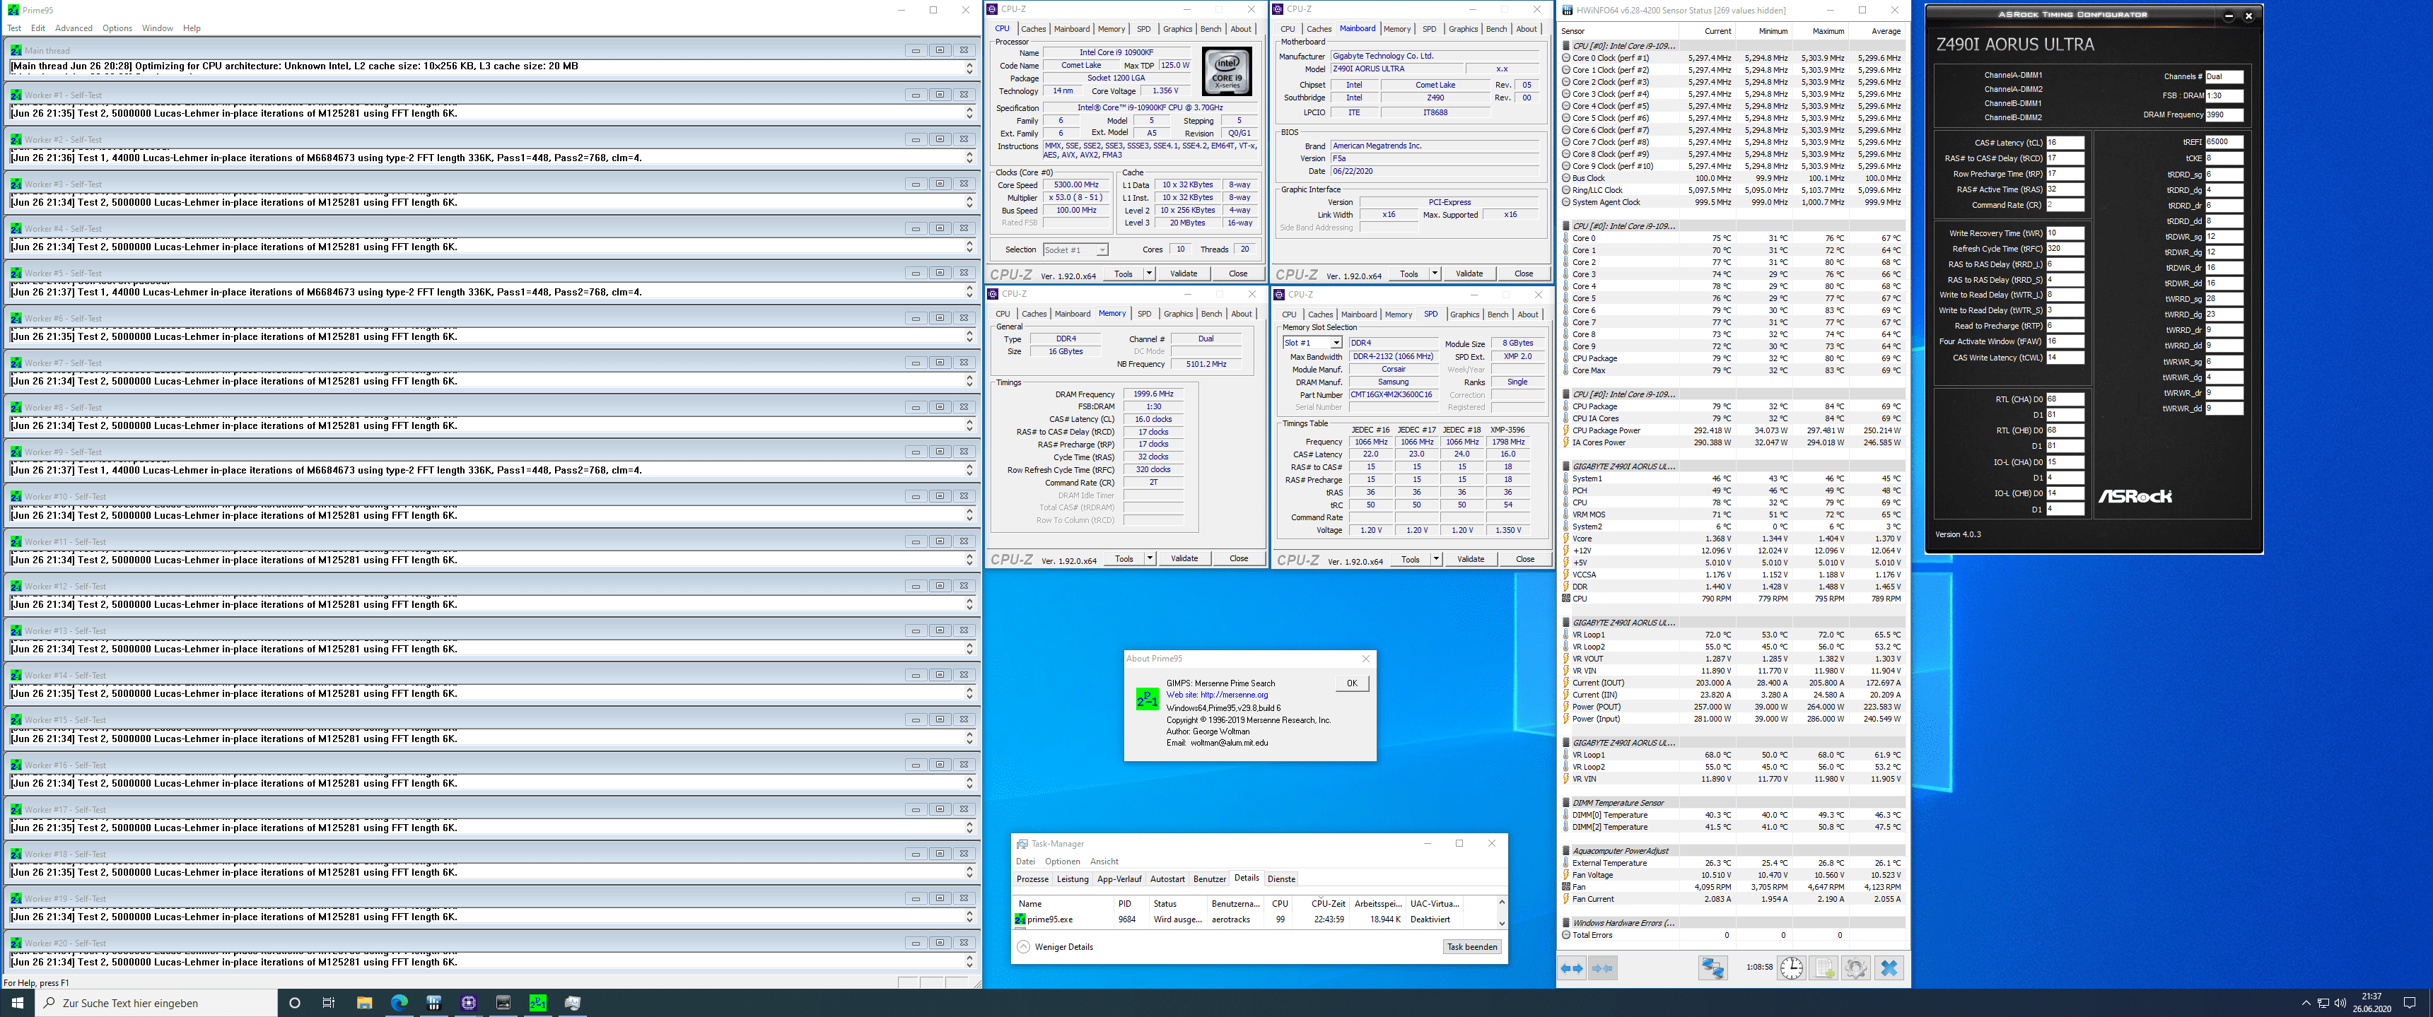Select the 'DIMM[0] Temperature' row
The width and height of the screenshot is (2433, 1017).
point(1732,815)
